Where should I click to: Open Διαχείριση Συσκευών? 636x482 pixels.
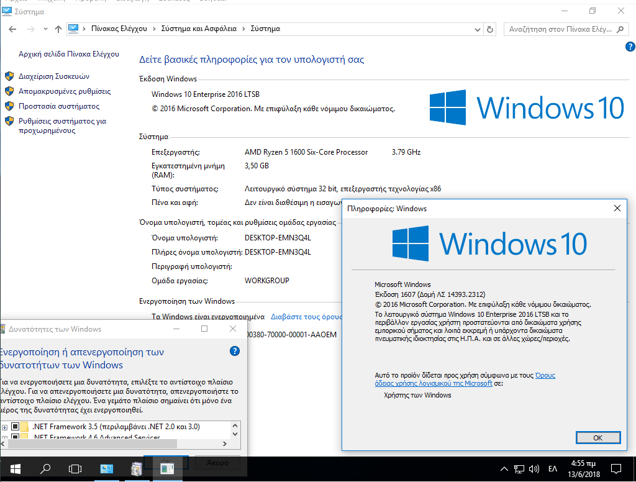coord(54,76)
